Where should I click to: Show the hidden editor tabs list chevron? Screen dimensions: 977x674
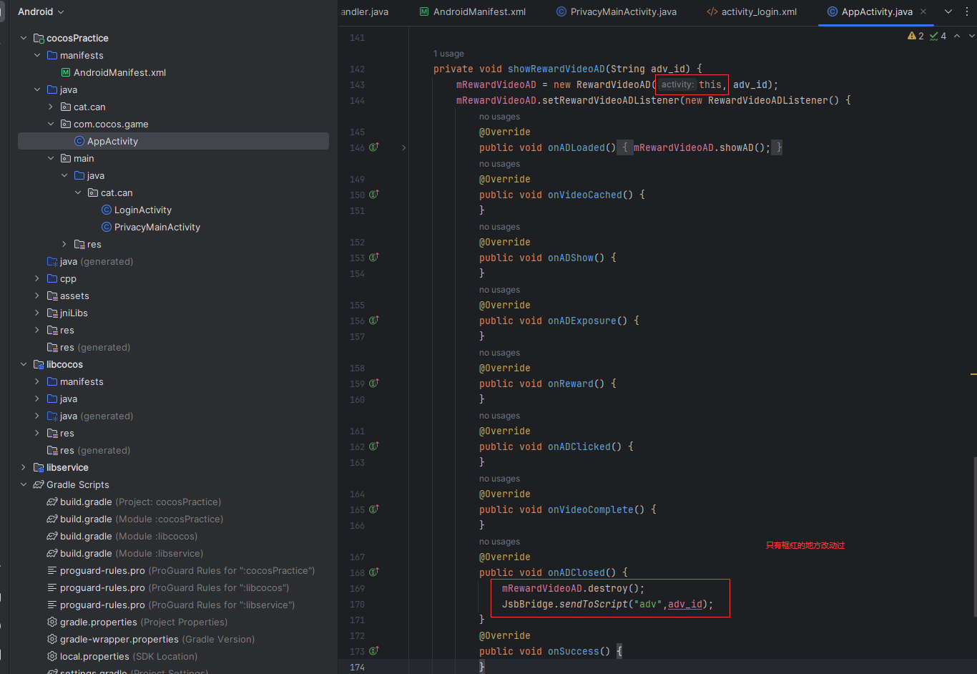tap(948, 11)
